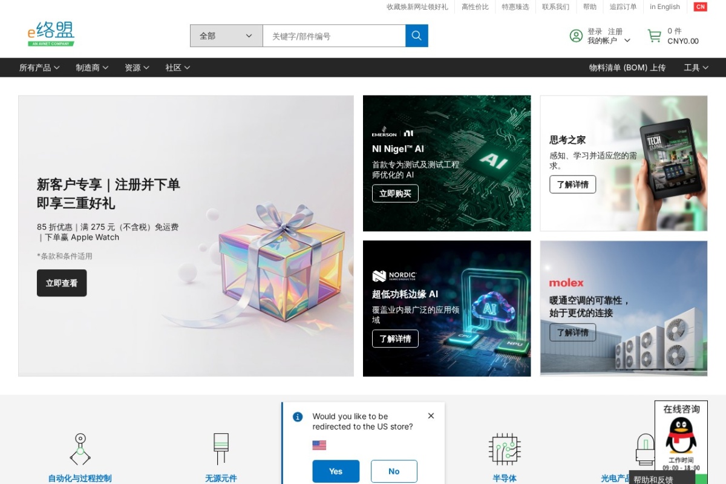
Task: Click the Emerson NI logo
Action: pos(393,132)
